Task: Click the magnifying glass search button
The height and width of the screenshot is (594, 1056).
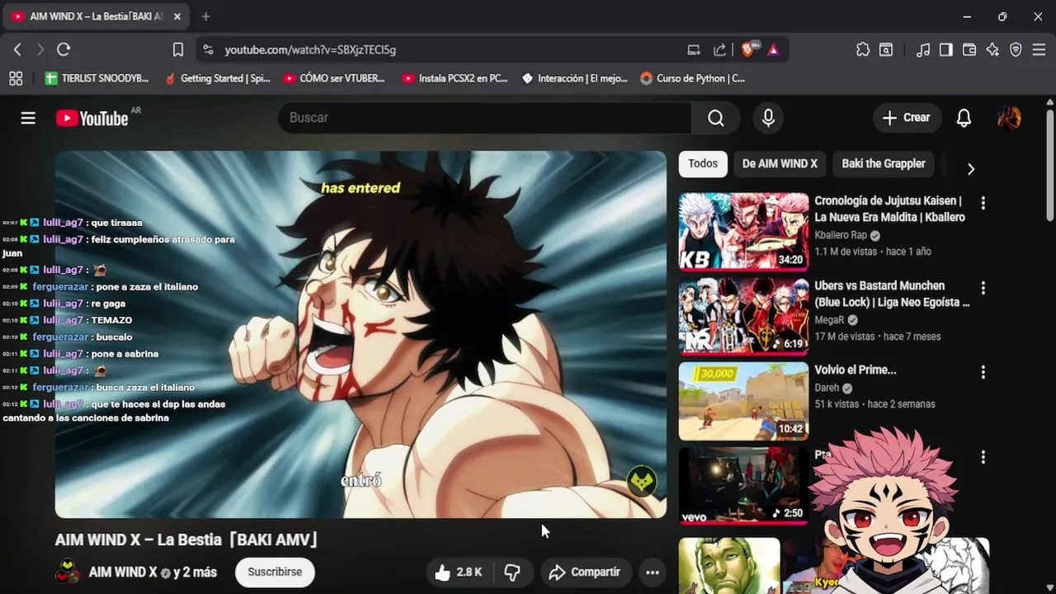Action: click(x=716, y=118)
